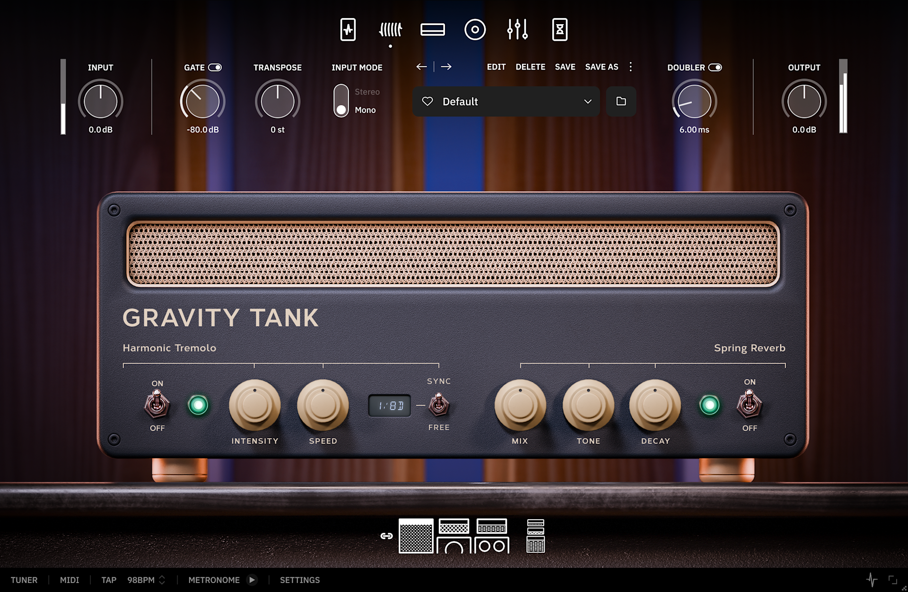The image size is (908, 592).
Task: Favorite the Default preset with heart
Action: 428,101
